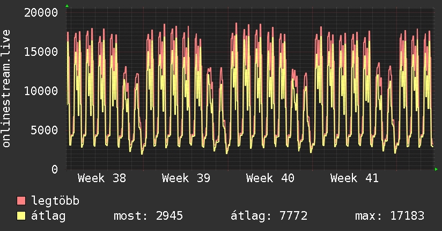Screen dimensions: 442x231
Task: Click the yellow átlag legend swatch
Action: click(21, 215)
